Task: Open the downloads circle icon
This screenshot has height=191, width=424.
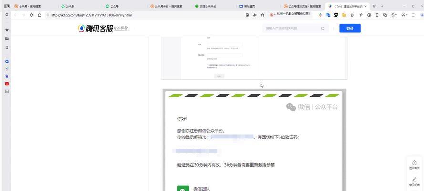Action: tap(369, 15)
